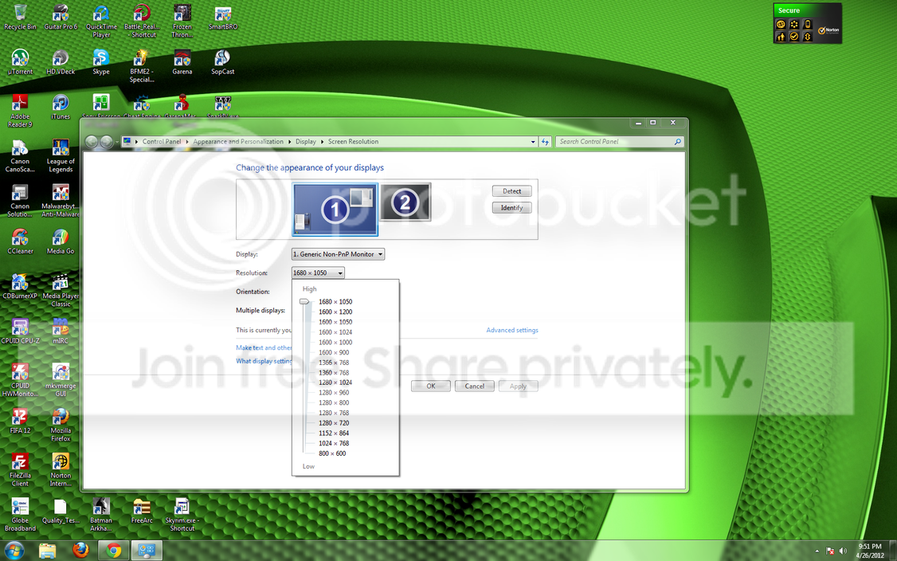Open Google Chrome from the taskbar

click(114, 551)
